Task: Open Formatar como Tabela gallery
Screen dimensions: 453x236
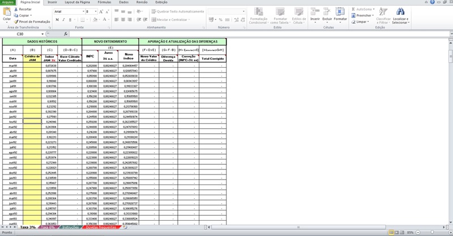Action: tap(280, 16)
